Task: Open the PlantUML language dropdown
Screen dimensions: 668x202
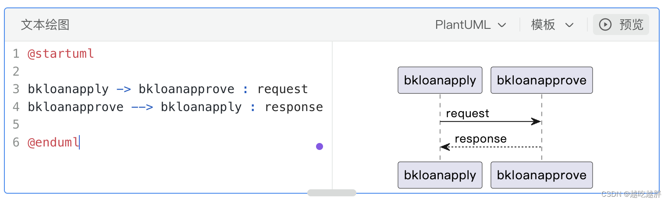Action: click(x=470, y=25)
